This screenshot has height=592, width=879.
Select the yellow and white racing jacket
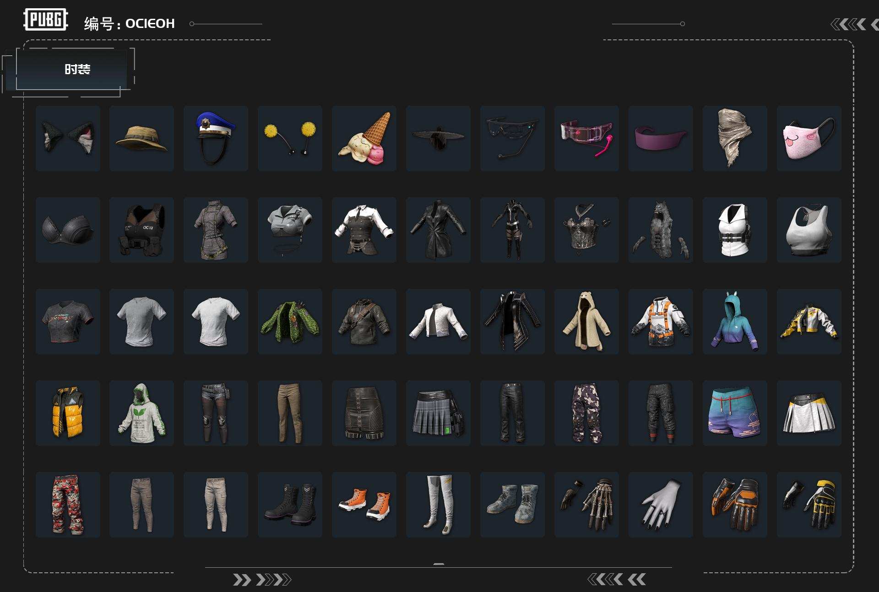click(809, 321)
